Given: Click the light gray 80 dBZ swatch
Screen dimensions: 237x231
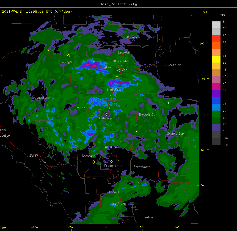Looking at the screenshot, I should (x=216, y=25).
